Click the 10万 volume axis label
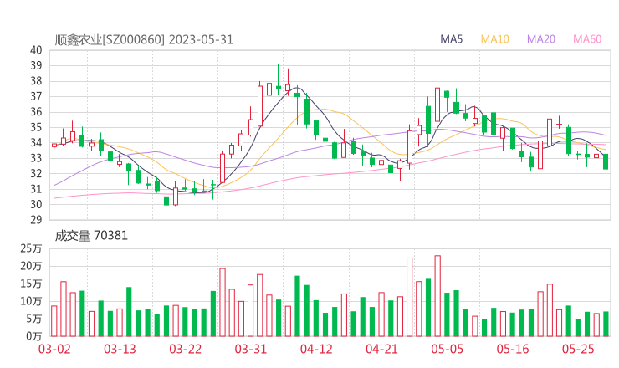 [x=32, y=301]
